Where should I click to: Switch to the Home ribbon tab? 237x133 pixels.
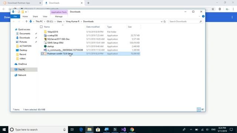click(x=25, y=16)
